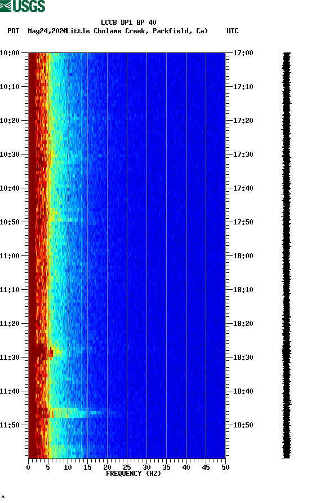Click the 10:50 PDT time label
This screenshot has width=311, height=503.
click(10, 222)
